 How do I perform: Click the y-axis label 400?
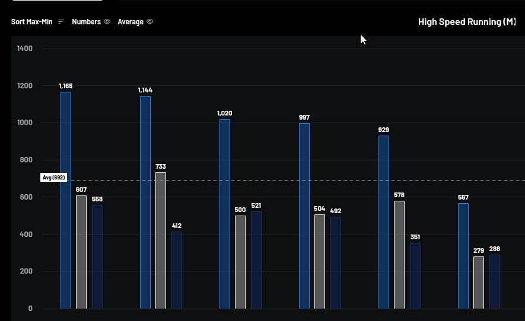click(x=26, y=234)
